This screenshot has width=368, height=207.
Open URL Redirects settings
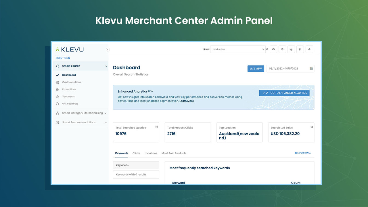pos(70,103)
